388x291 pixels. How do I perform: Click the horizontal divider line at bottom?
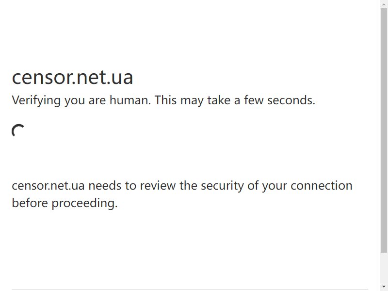(190, 289)
